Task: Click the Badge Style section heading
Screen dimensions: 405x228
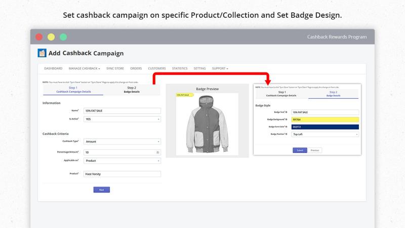Action: (x=263, y=105)
